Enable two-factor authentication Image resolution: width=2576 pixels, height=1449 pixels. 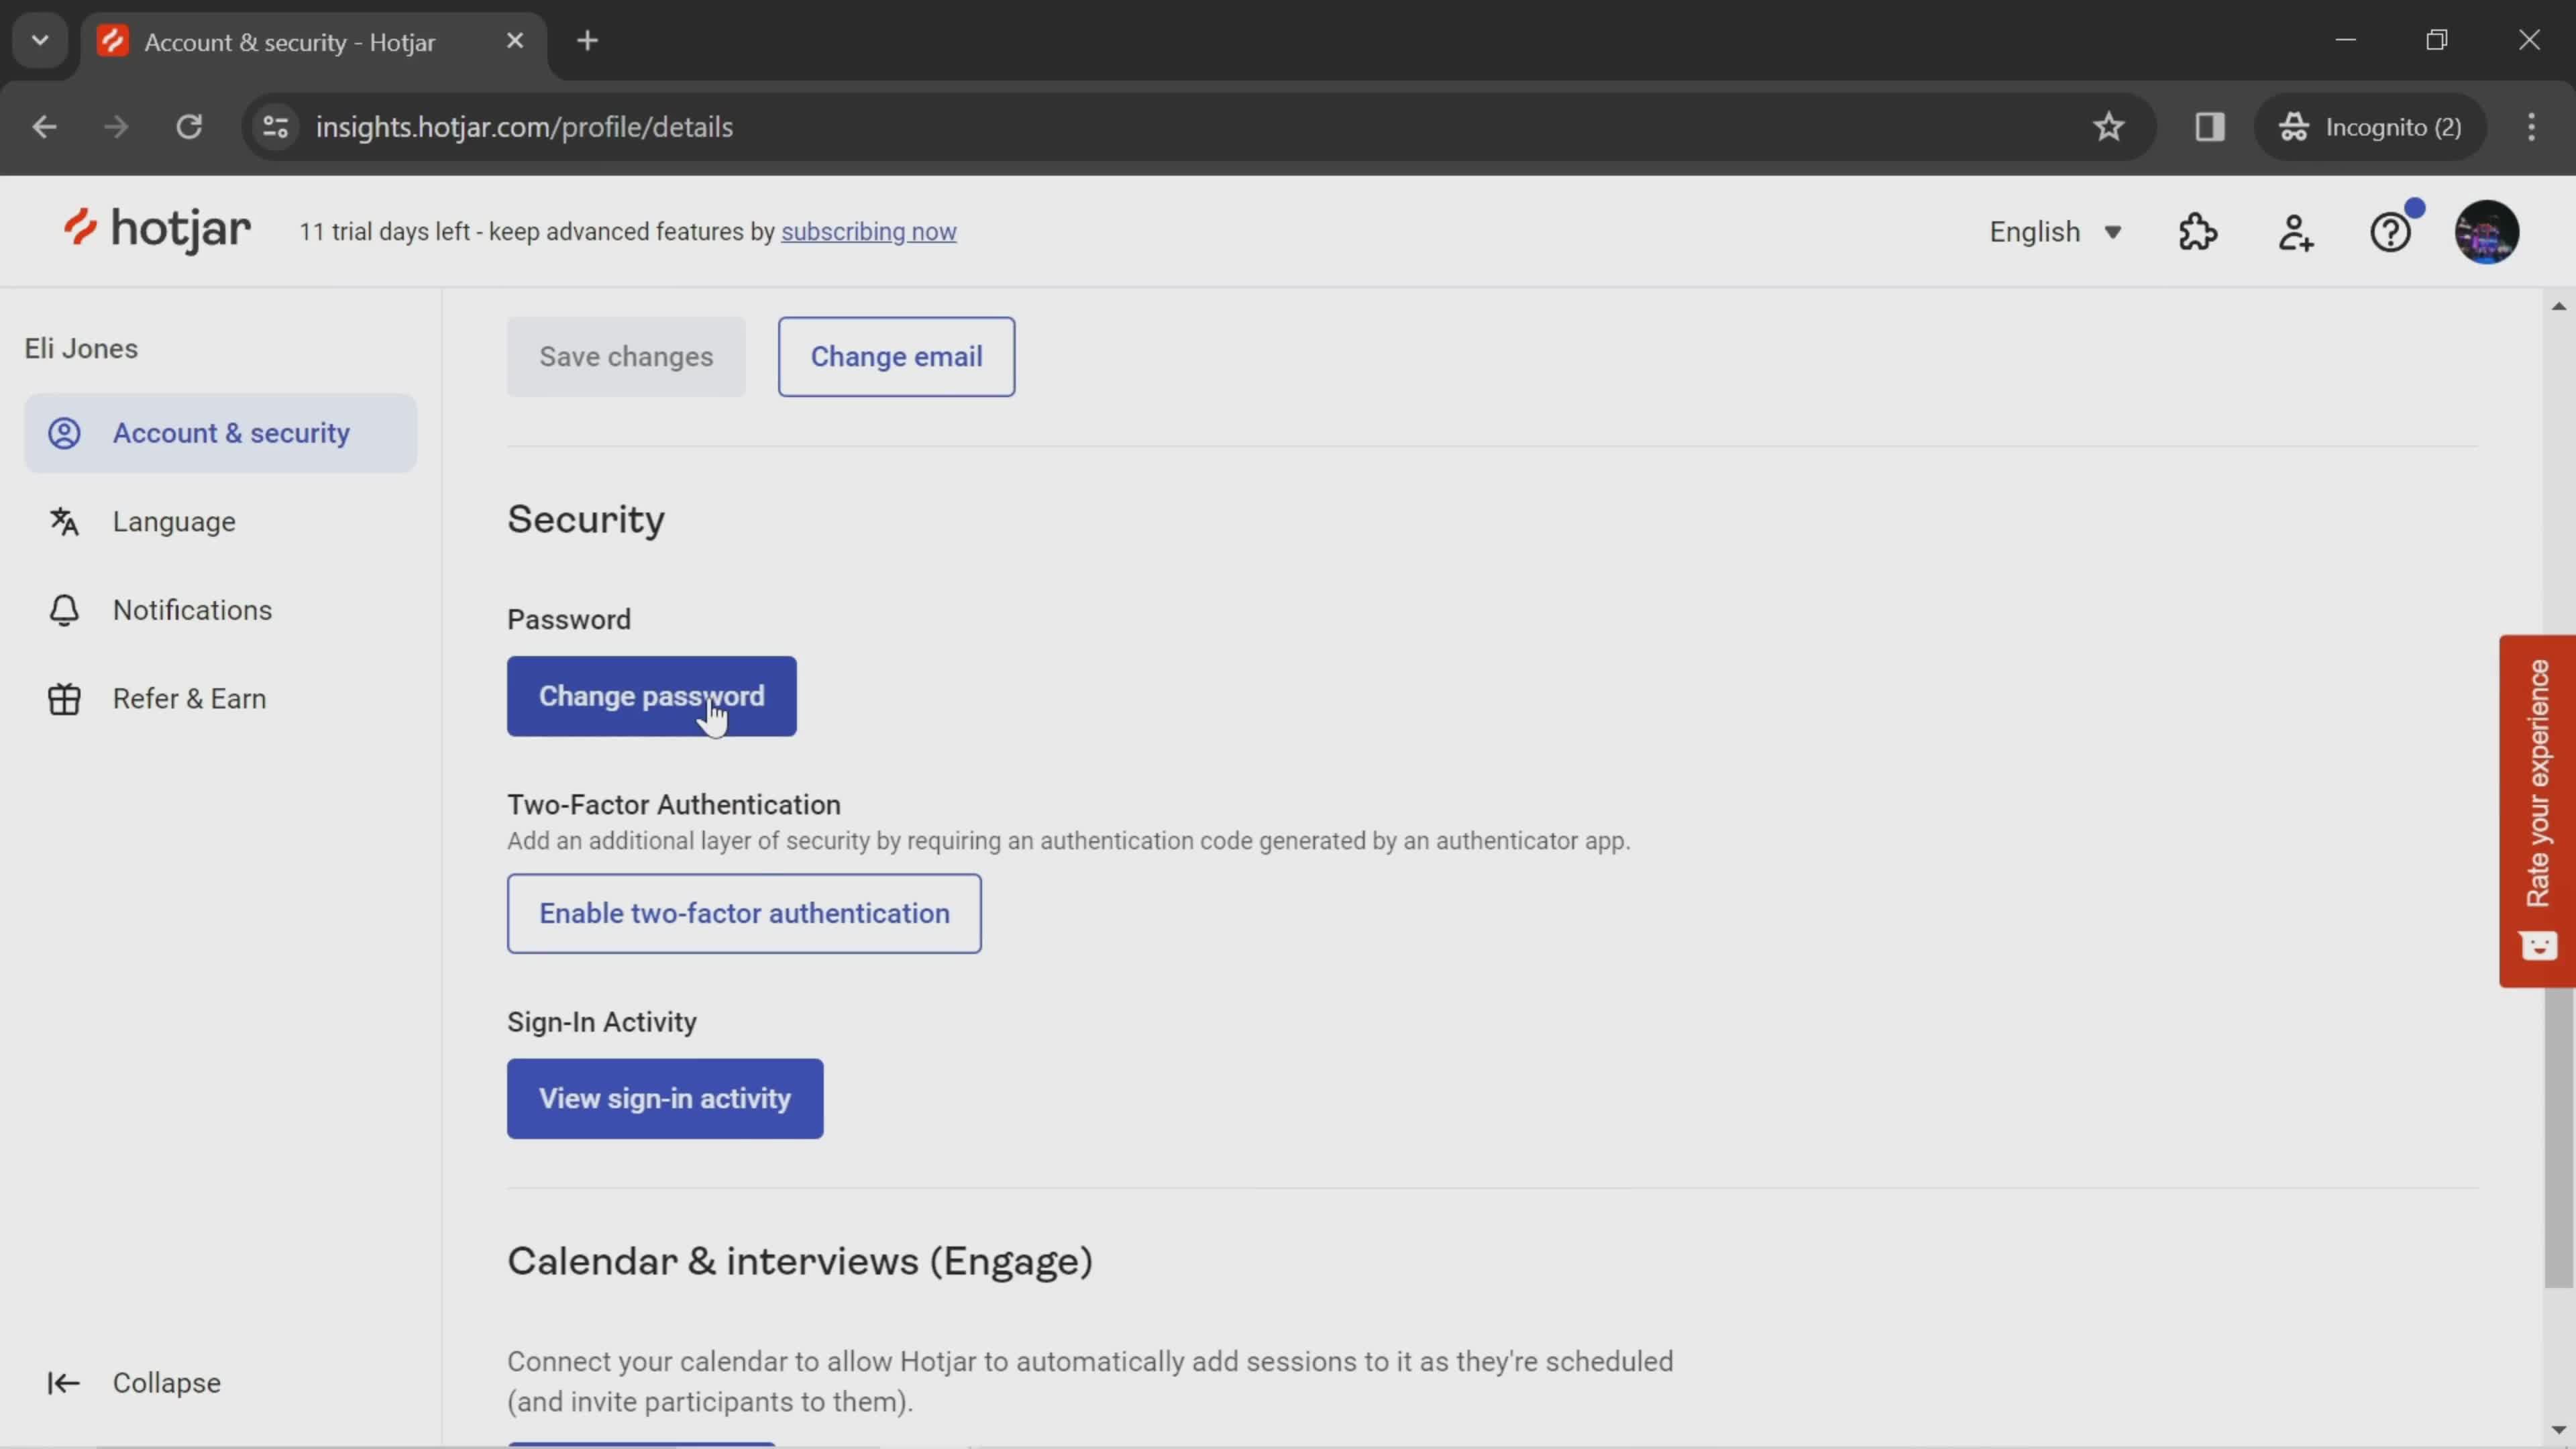point(745,913)
